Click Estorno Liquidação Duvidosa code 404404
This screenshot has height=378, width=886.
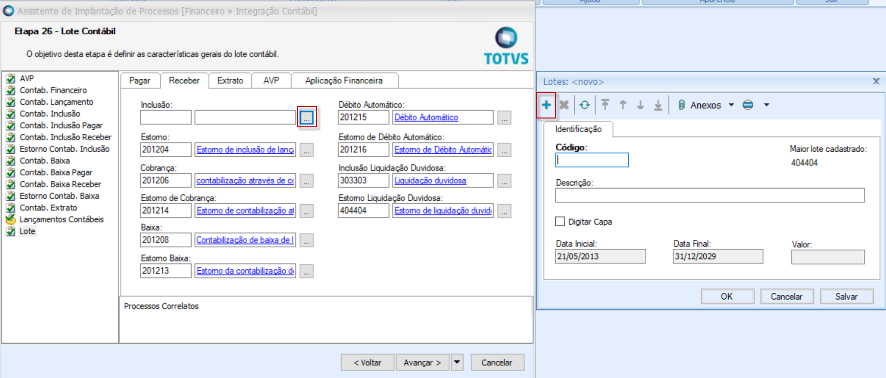point(364,211)
